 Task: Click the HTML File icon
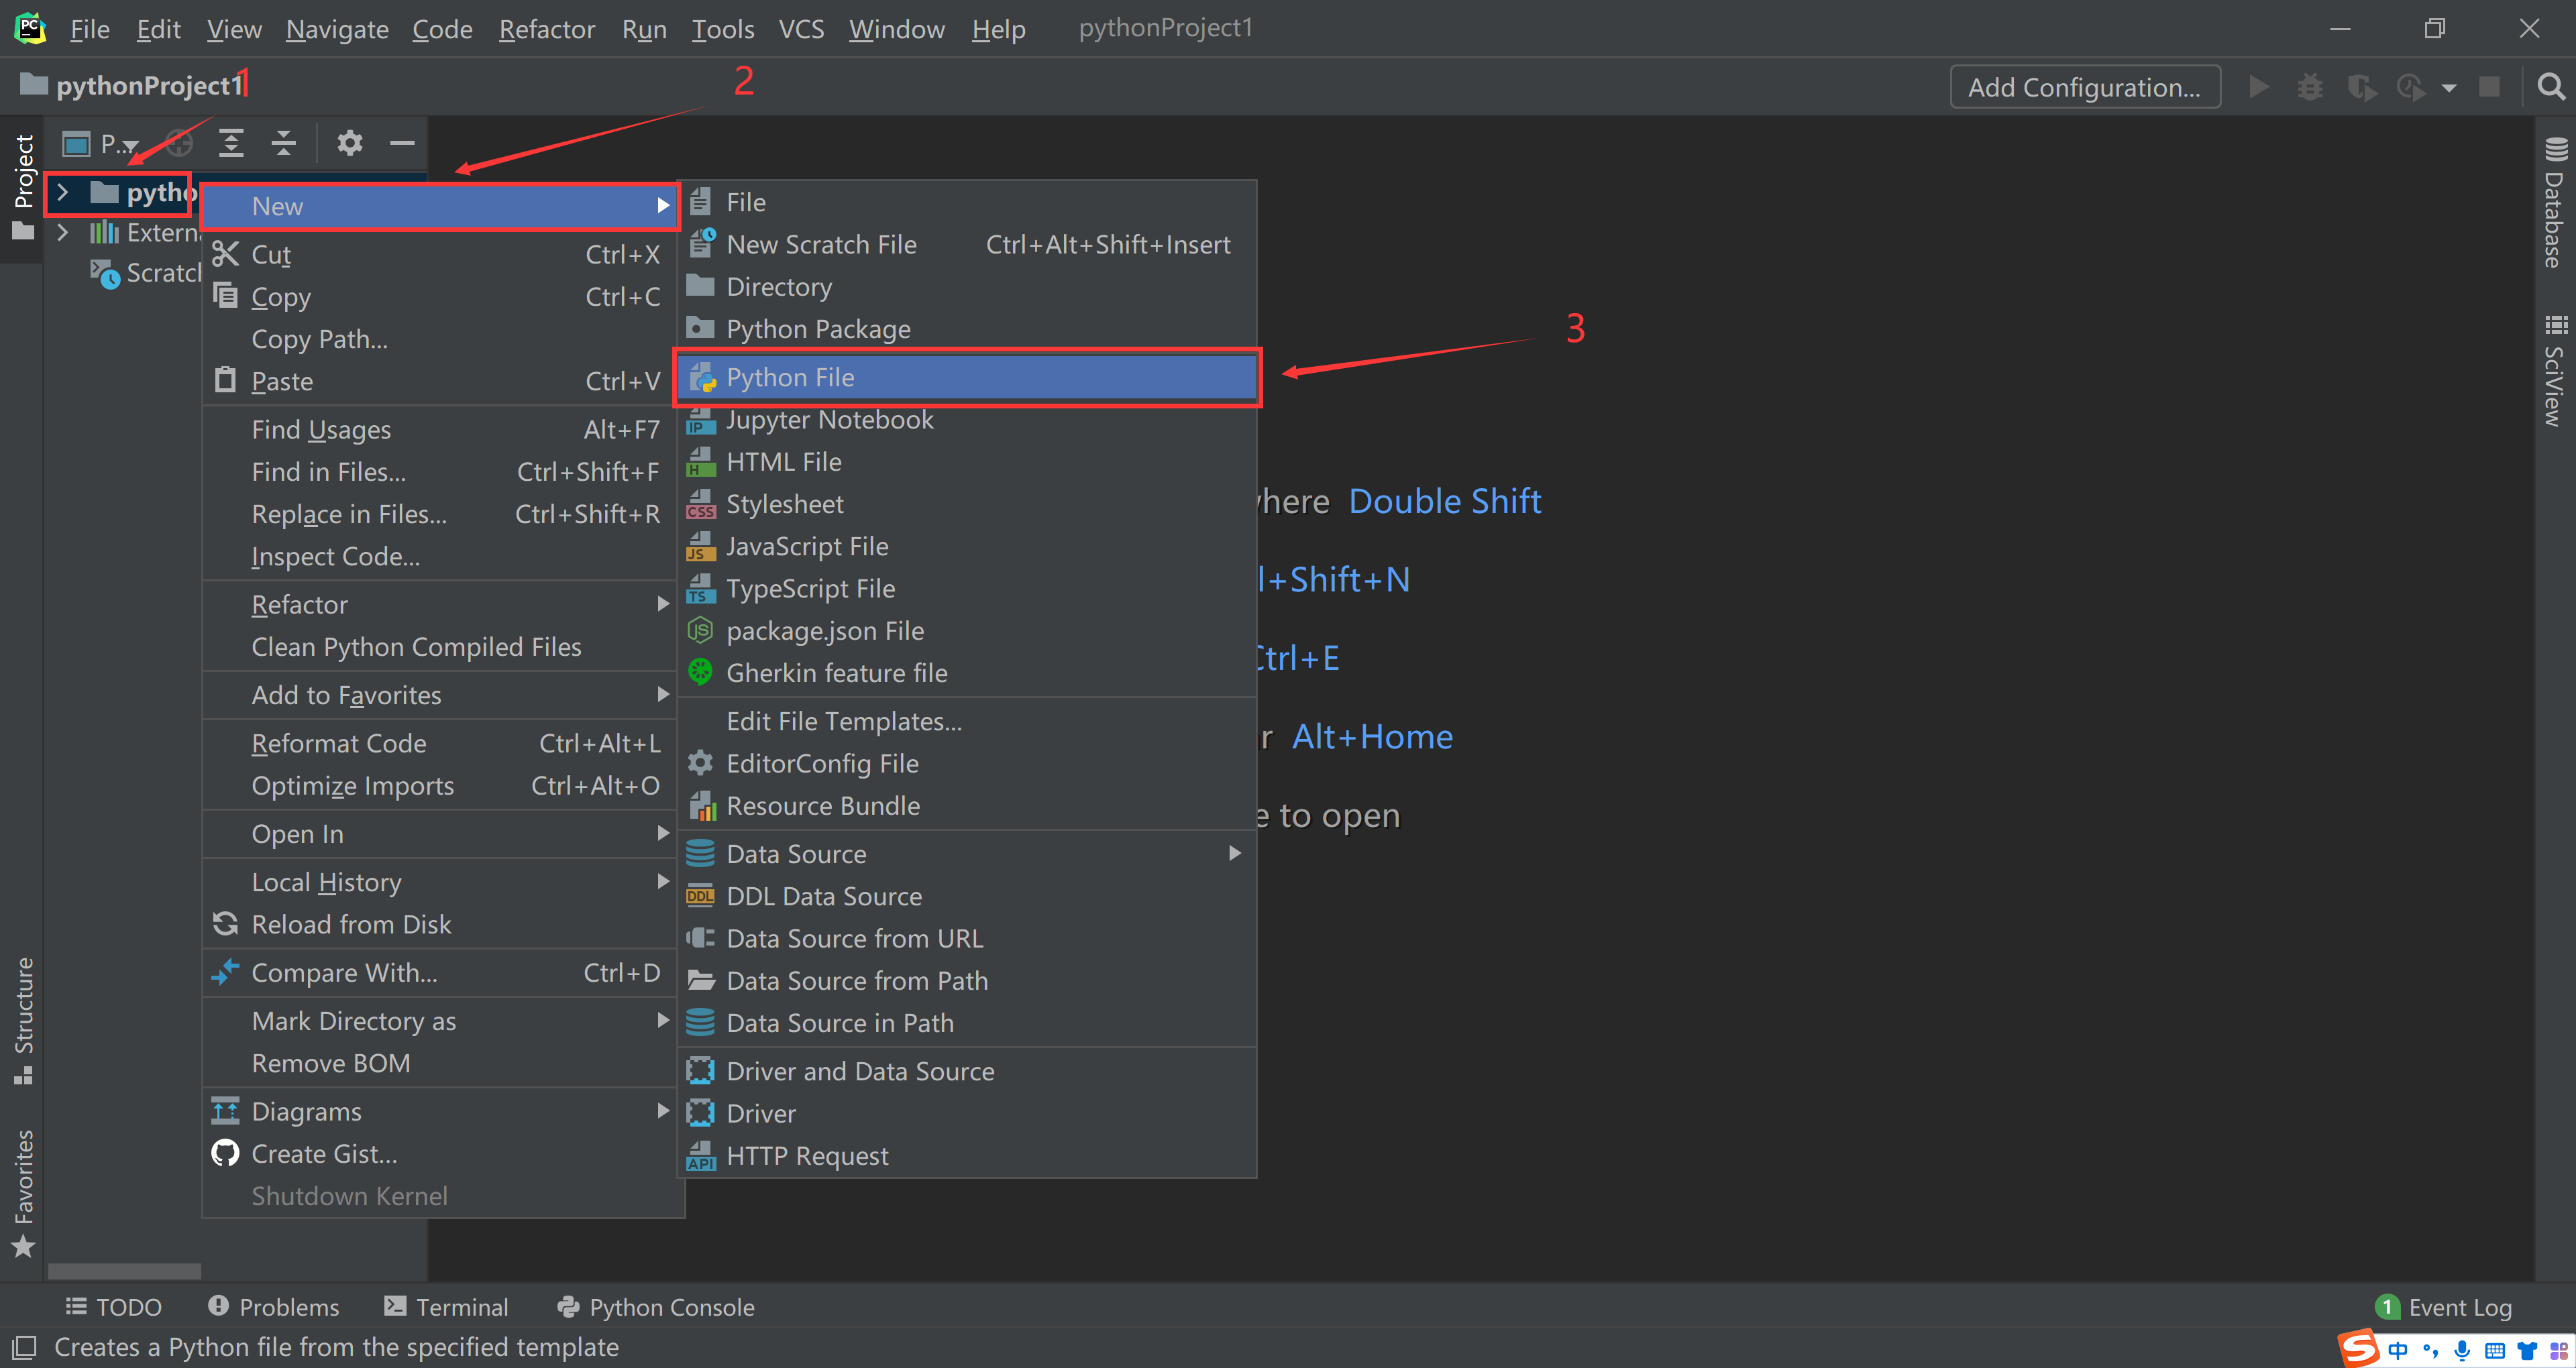[700, 462]
